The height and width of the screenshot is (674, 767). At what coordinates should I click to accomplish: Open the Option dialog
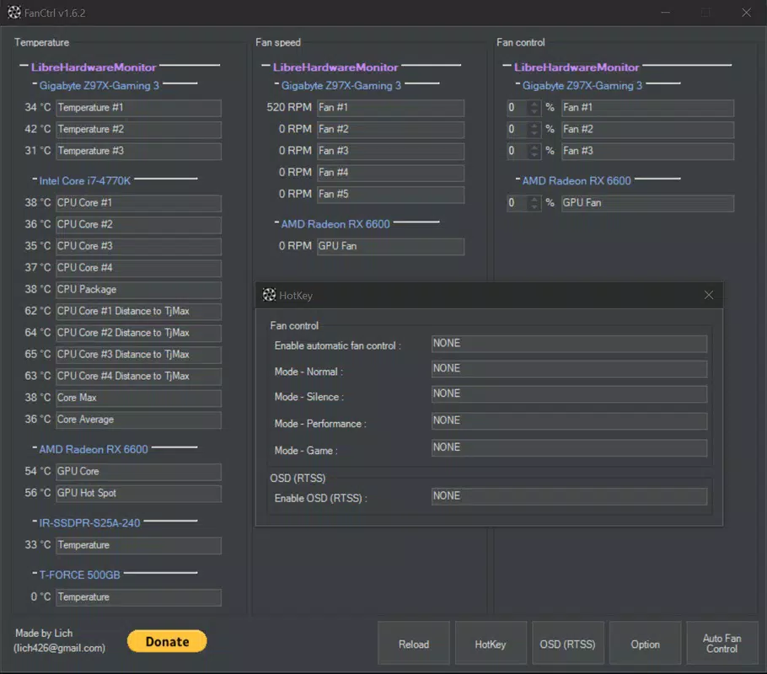[x=645, y=643]
